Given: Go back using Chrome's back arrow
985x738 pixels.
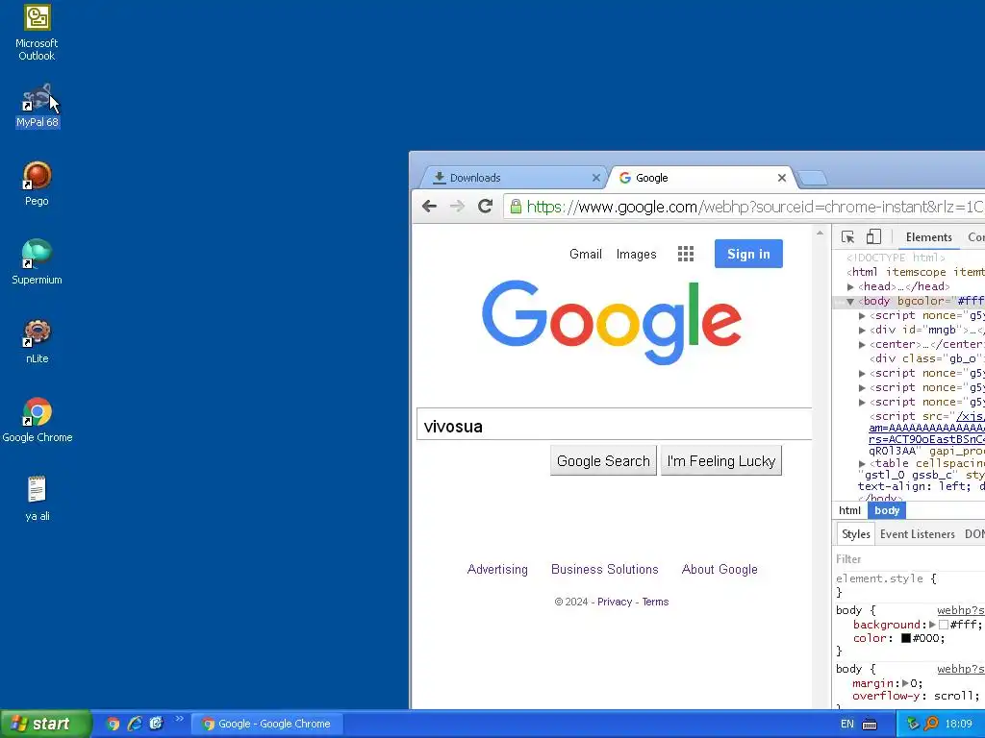Looking at the screenshot, I should pyautogui.click(x=429, y=207).
